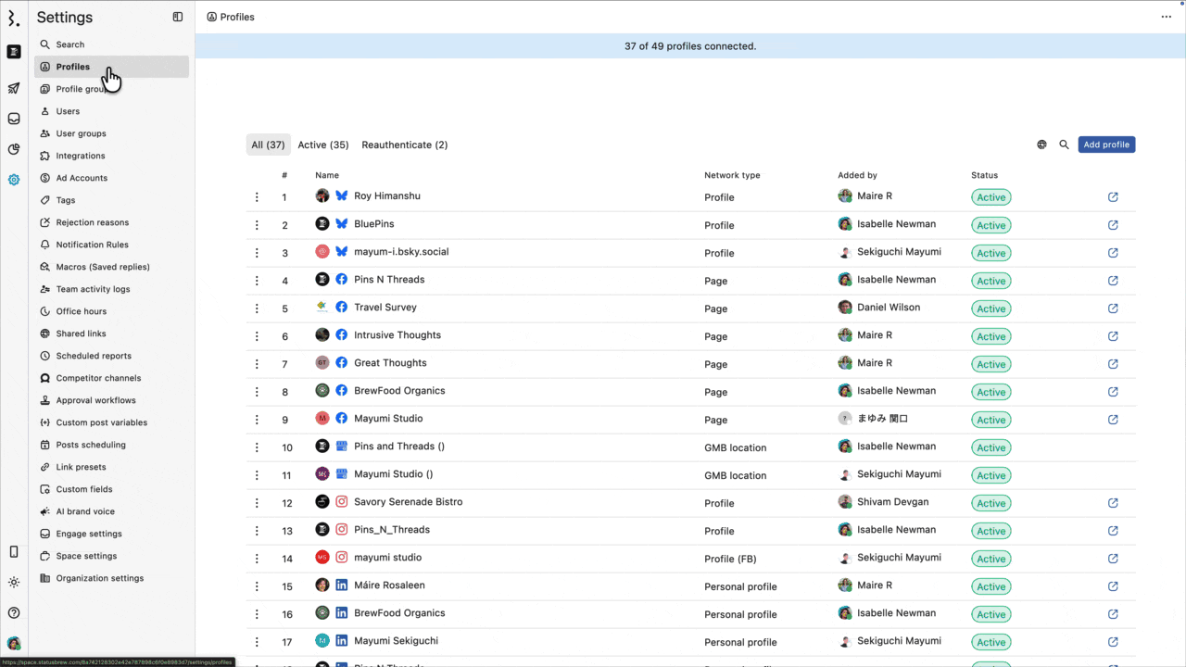1186x667 pixels.
Task: Switch to the Active (35) tab
Action: point(322,145)
